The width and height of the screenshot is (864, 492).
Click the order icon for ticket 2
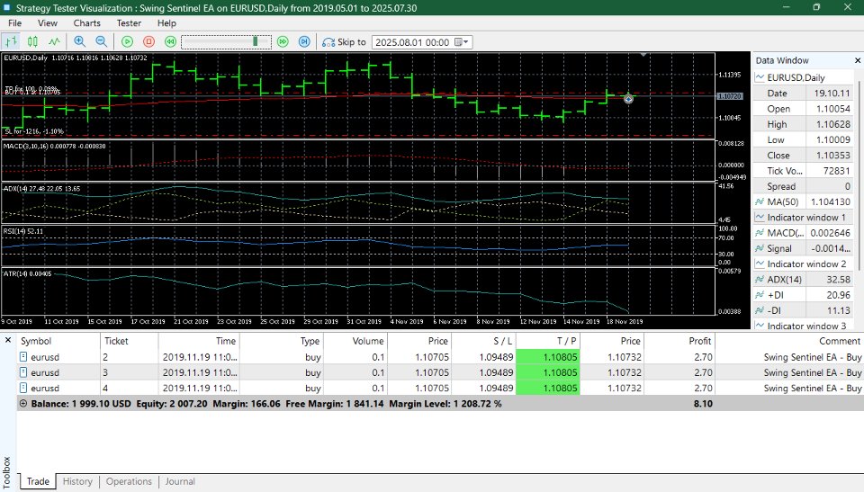(x=23, y=357)
